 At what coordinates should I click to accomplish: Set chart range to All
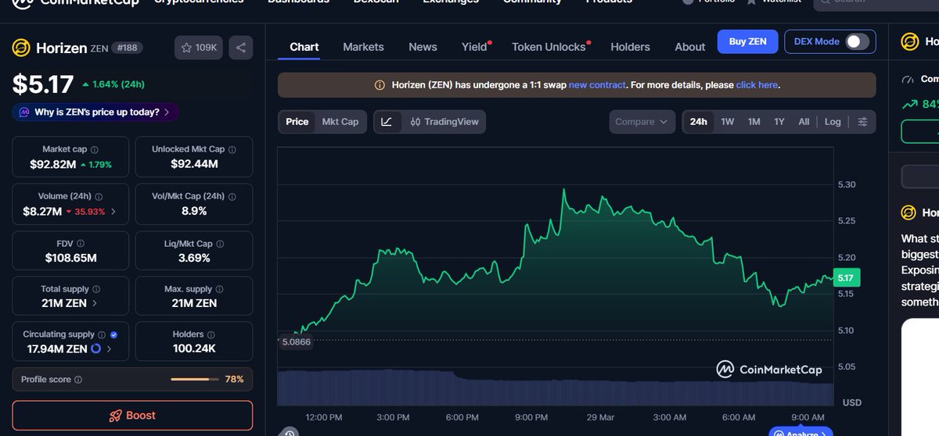click(804, 122)
